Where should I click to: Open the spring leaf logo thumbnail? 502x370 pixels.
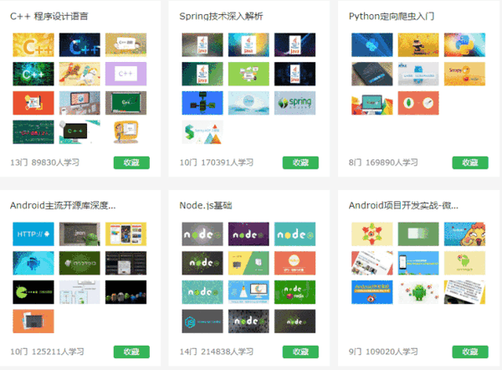pyautogui.click(x=295, y=103)
